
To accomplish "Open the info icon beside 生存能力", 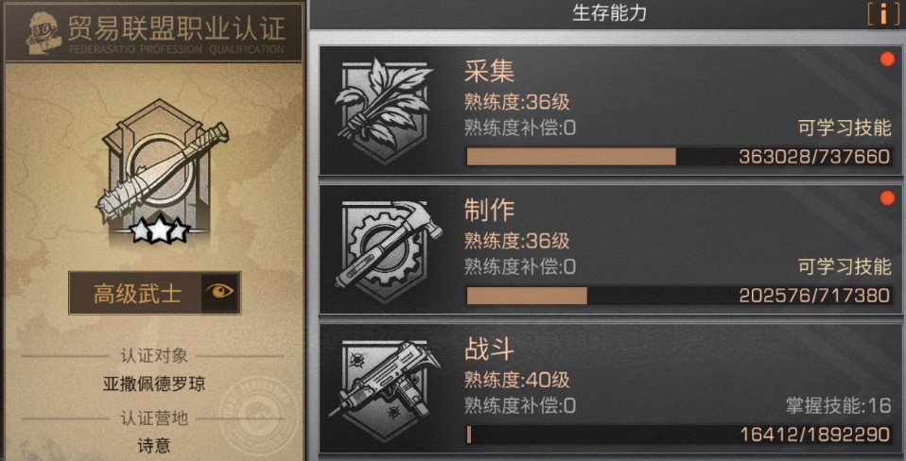I will click(883, 14).
